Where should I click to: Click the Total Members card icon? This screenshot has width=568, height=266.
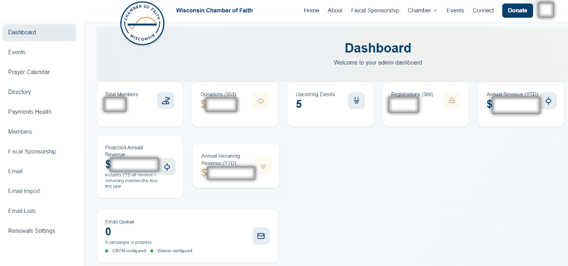[165, 101]
